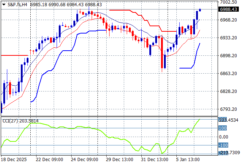Viewport: 241px width, 164px height.
Task: Click the CCI 100 level marker
Action: tap(222, 128)
